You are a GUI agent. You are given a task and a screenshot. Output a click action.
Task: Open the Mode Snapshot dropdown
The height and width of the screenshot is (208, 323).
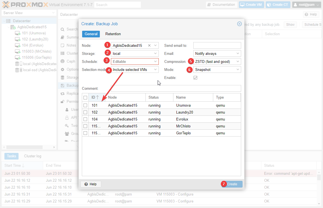tap(238, 70)
